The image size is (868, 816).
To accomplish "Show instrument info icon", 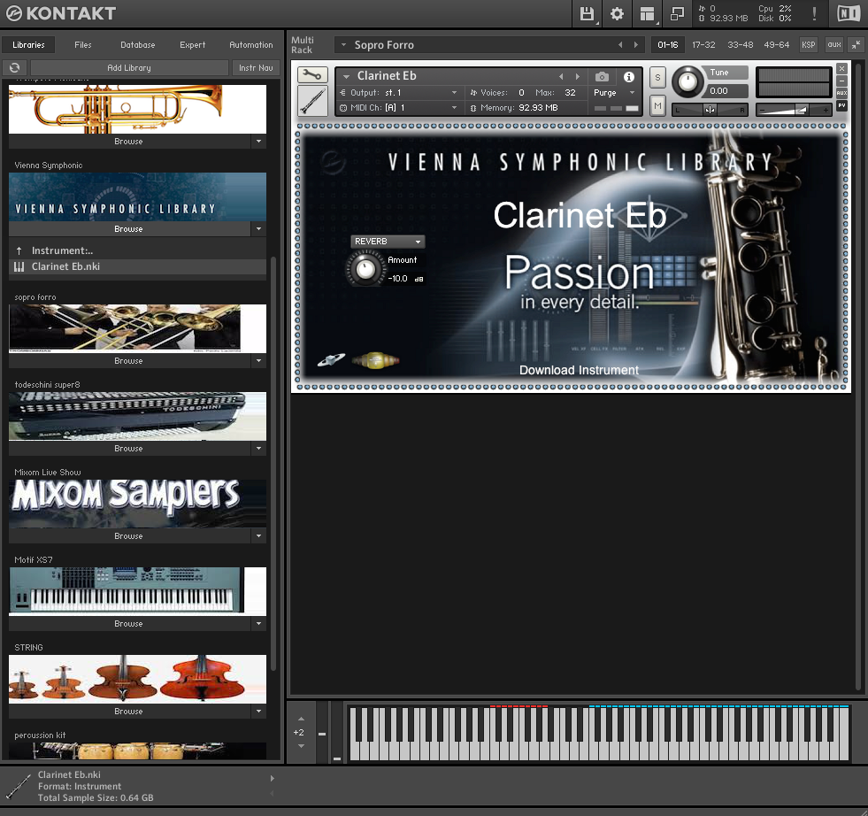I will pos(629,76).
